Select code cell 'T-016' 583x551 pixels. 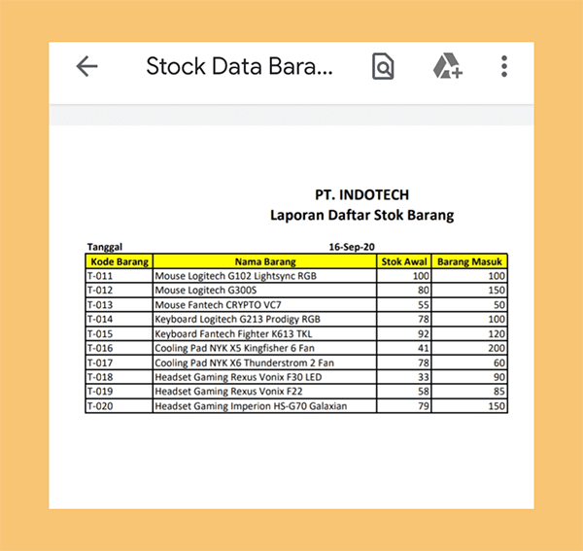pos(120,348)
